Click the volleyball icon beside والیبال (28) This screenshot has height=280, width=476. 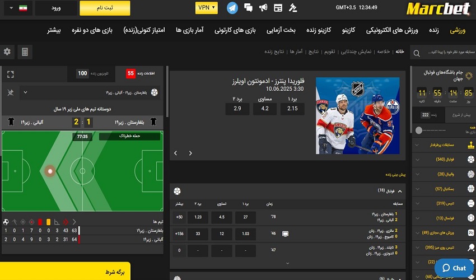471,174
